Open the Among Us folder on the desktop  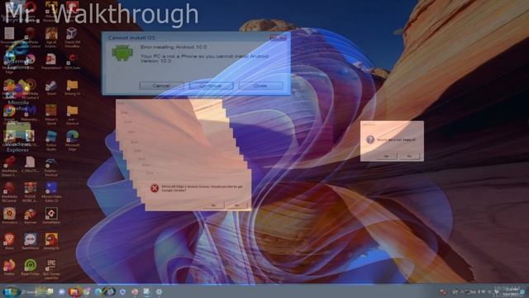(x=72, y=88)
